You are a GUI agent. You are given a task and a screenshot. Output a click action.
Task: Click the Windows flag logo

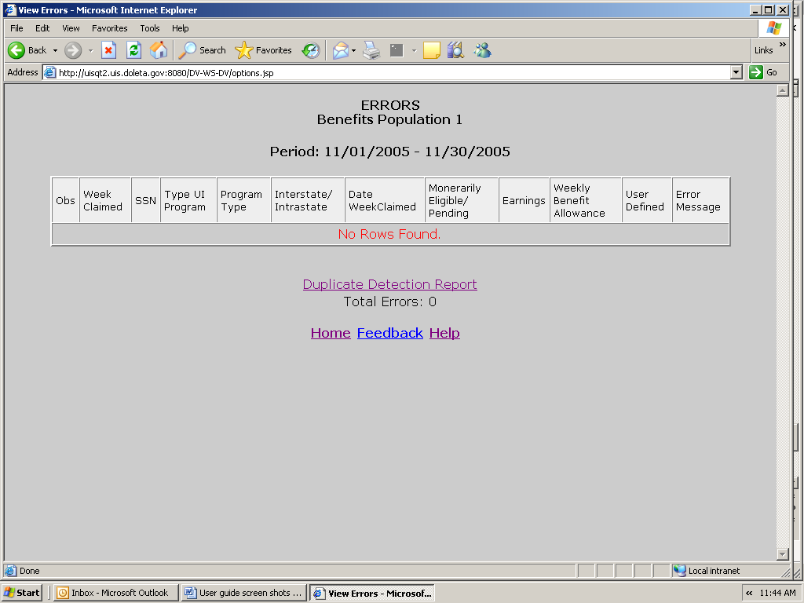coord(773,28)
